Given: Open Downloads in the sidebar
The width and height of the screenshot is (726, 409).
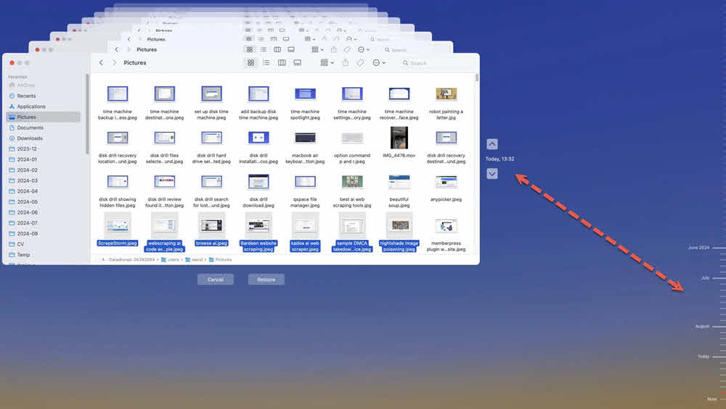Looking at the screenshot, I should (43, 139).
